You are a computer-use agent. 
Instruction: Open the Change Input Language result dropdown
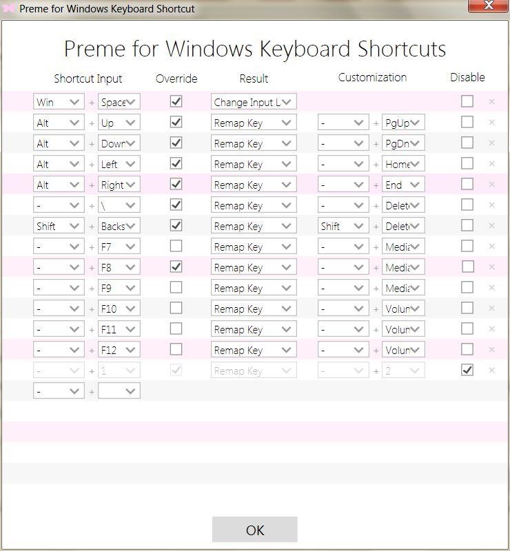254,101
